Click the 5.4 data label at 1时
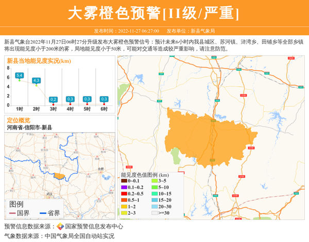This screenshot has height=242, width=309. point(20,76)
